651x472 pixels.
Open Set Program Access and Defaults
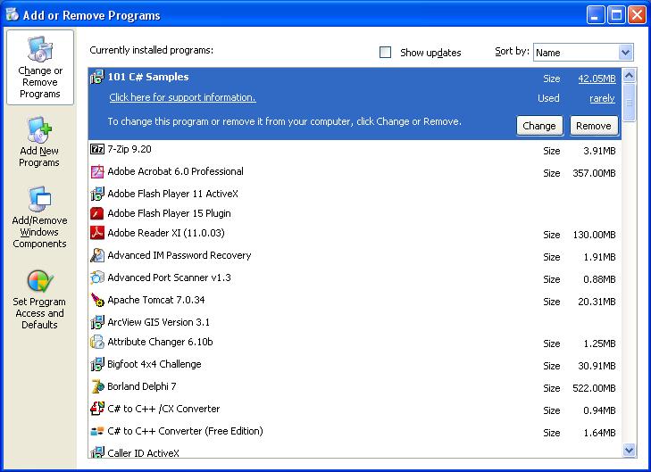pyautogui.click(x=39, y=299)
